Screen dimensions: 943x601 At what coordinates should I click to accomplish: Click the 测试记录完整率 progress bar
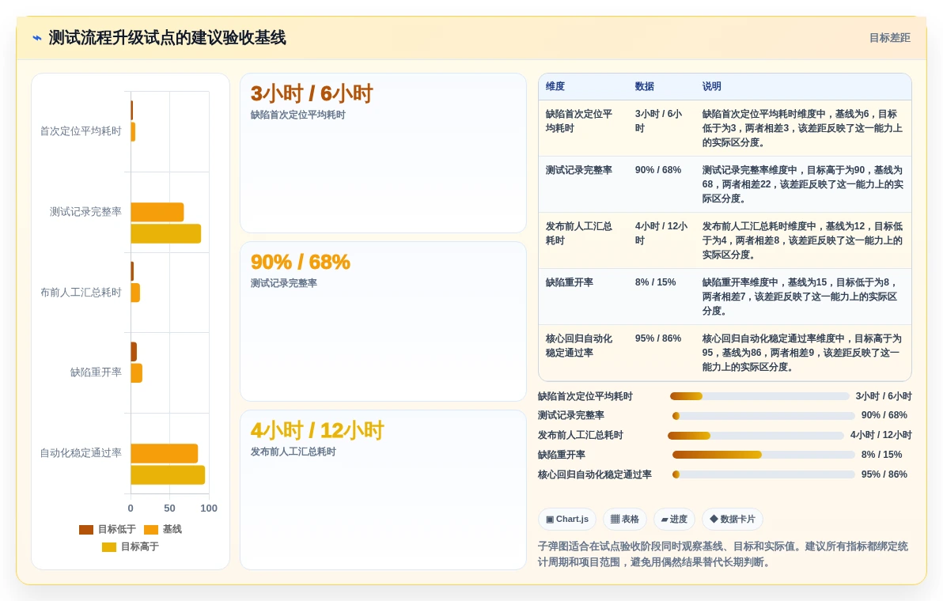coord(763,416)
